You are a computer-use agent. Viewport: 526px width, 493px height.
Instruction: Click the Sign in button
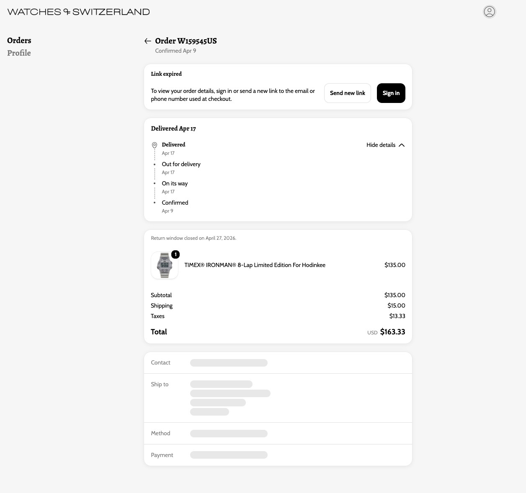[391, 93]
